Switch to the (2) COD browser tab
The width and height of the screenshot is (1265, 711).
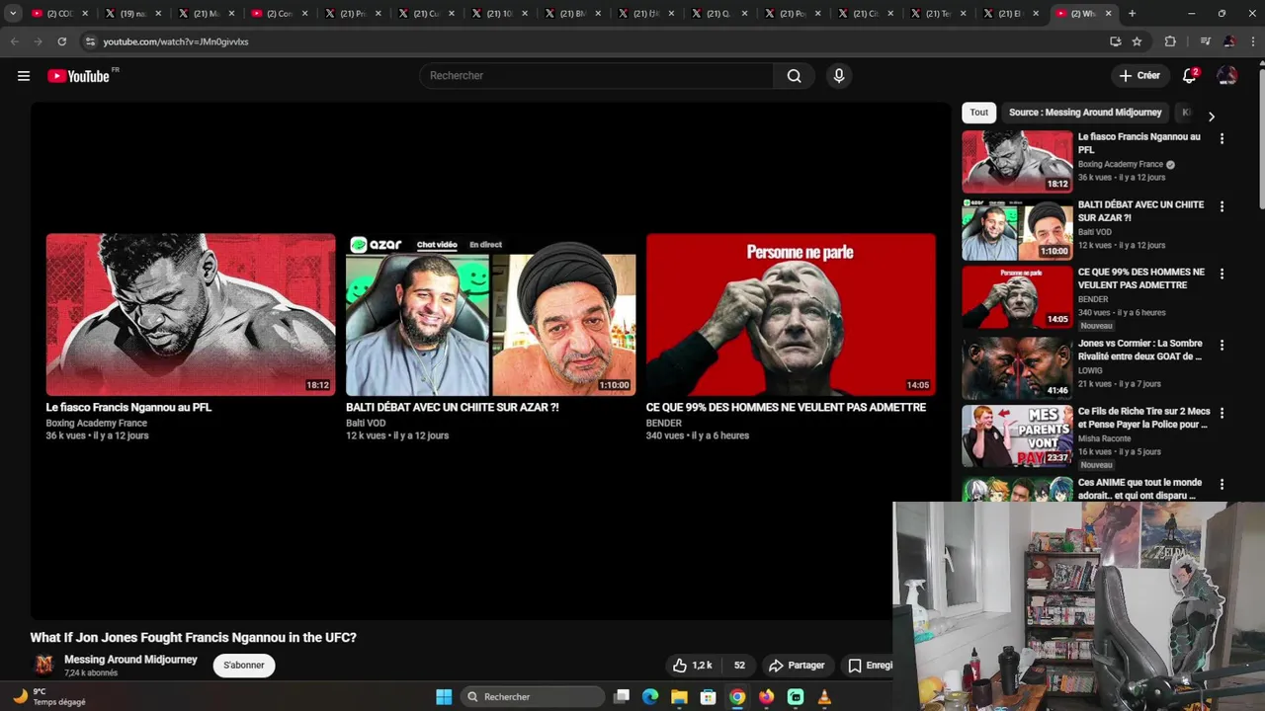pos(59,14)
